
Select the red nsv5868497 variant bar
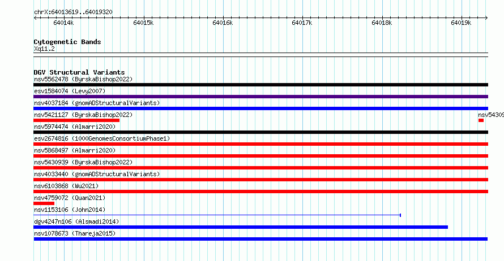pos(260,156)
